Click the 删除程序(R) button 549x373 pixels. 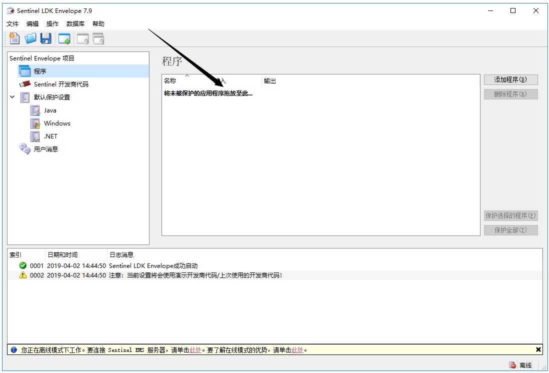pyautogui.click(x=510, y=94)
